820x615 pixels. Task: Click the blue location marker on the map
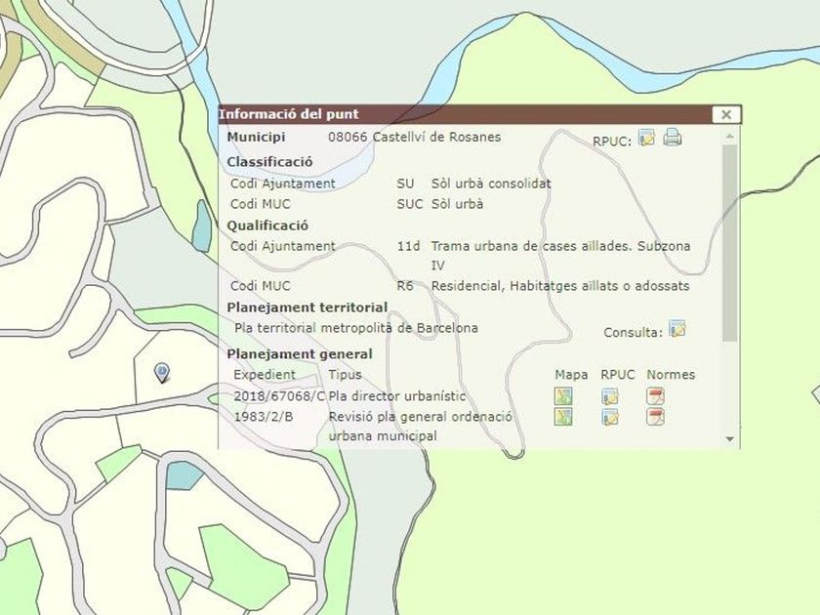pyautogui.click(x=162, y=371)
